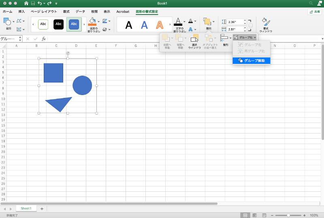Click the 図形の塗りつぶし paint bucket

[x=92, y=21]
